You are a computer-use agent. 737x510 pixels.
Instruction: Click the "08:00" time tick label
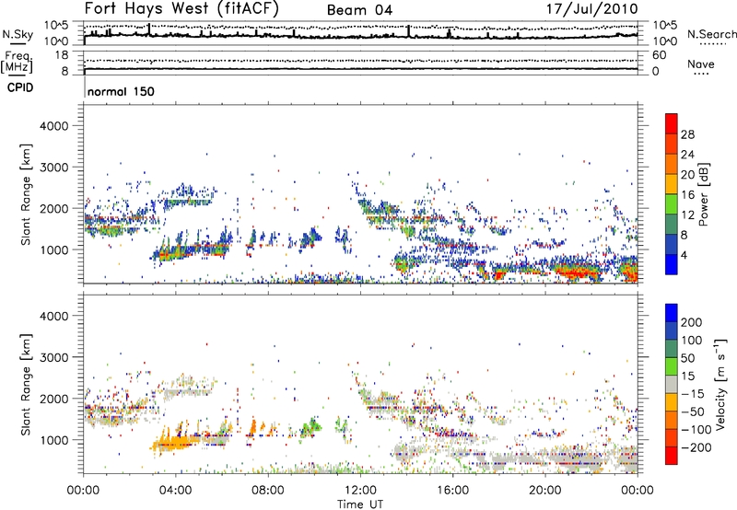268,491
